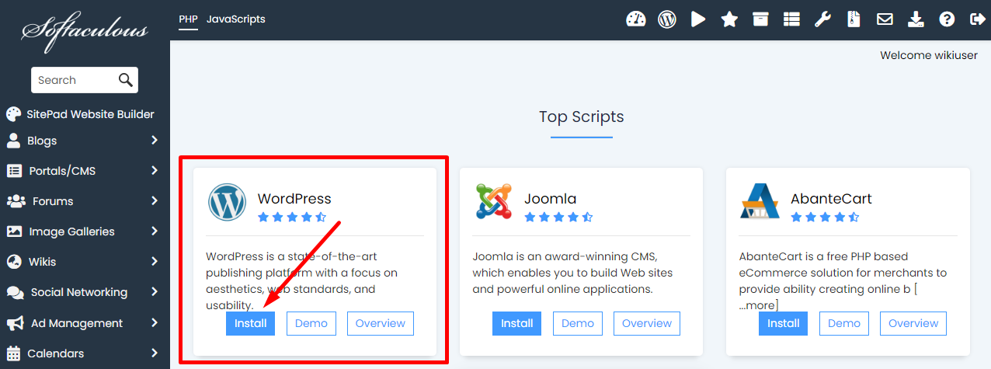
Task: Open settings wrench icon
Action: (x=822, y=19)
